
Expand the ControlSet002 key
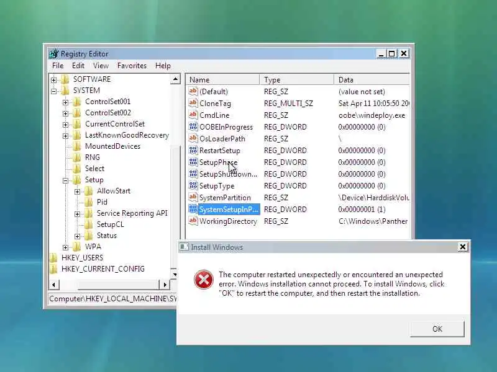tap(66, 113)
